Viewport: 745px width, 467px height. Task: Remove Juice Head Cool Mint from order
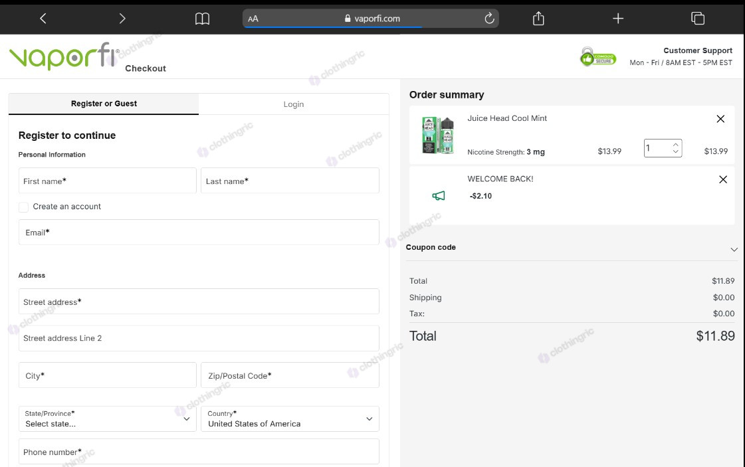pos(720,119)
